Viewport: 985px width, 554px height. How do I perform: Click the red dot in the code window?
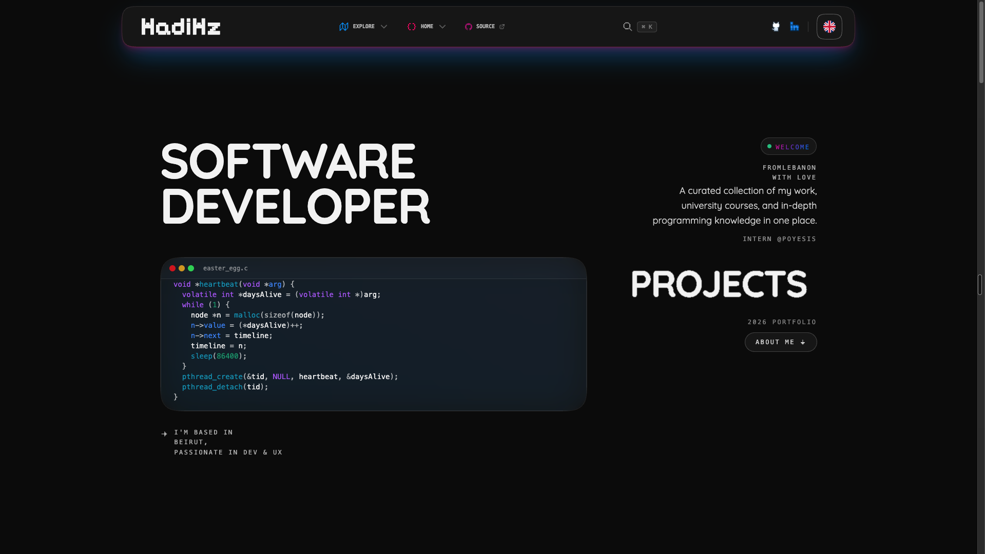click(x=172, y=268)
